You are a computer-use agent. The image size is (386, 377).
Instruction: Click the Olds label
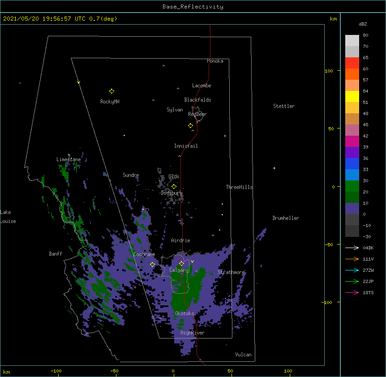pos(174,176)
